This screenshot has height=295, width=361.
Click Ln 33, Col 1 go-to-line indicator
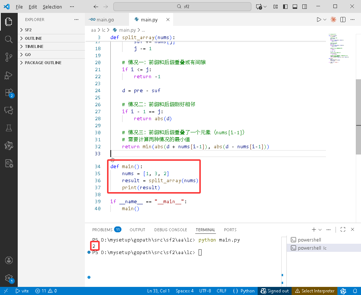[x=158, y=291]
